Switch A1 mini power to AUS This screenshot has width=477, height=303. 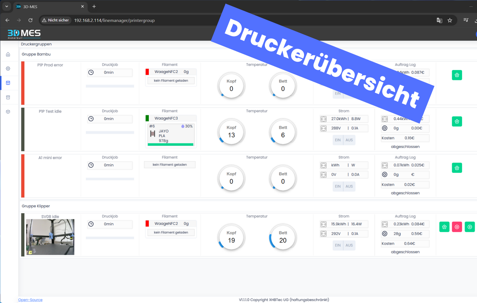tap(349, 186)
